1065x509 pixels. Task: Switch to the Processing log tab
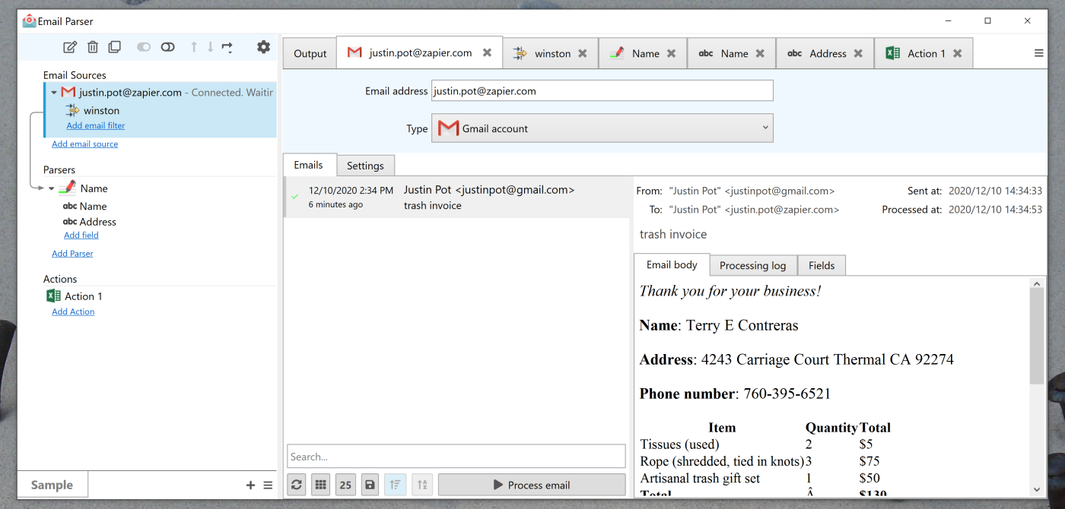752,265
